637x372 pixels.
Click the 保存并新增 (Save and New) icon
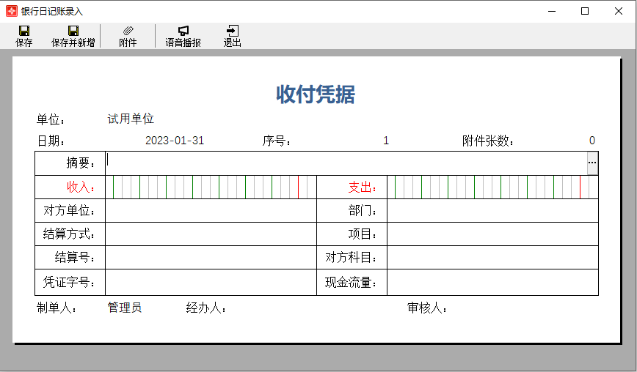point(73,31)
